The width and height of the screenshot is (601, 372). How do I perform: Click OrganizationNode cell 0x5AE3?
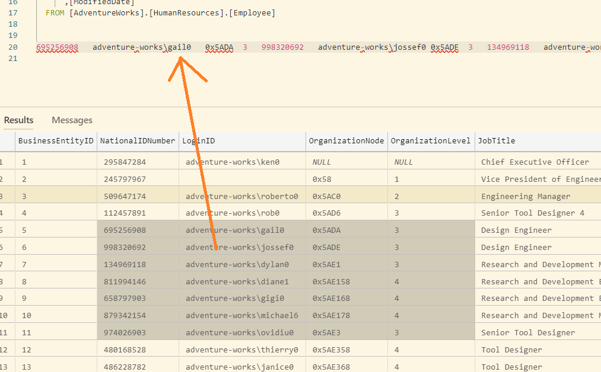(347, 332)
